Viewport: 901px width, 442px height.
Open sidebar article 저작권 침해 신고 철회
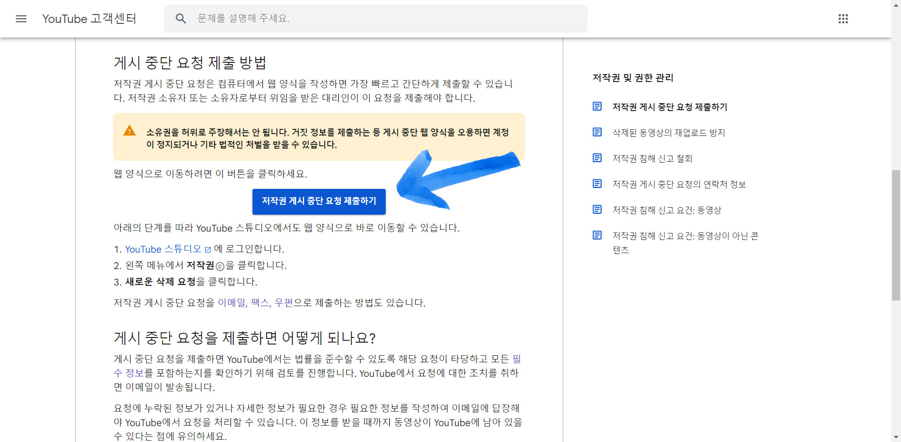tap(652, 158)
